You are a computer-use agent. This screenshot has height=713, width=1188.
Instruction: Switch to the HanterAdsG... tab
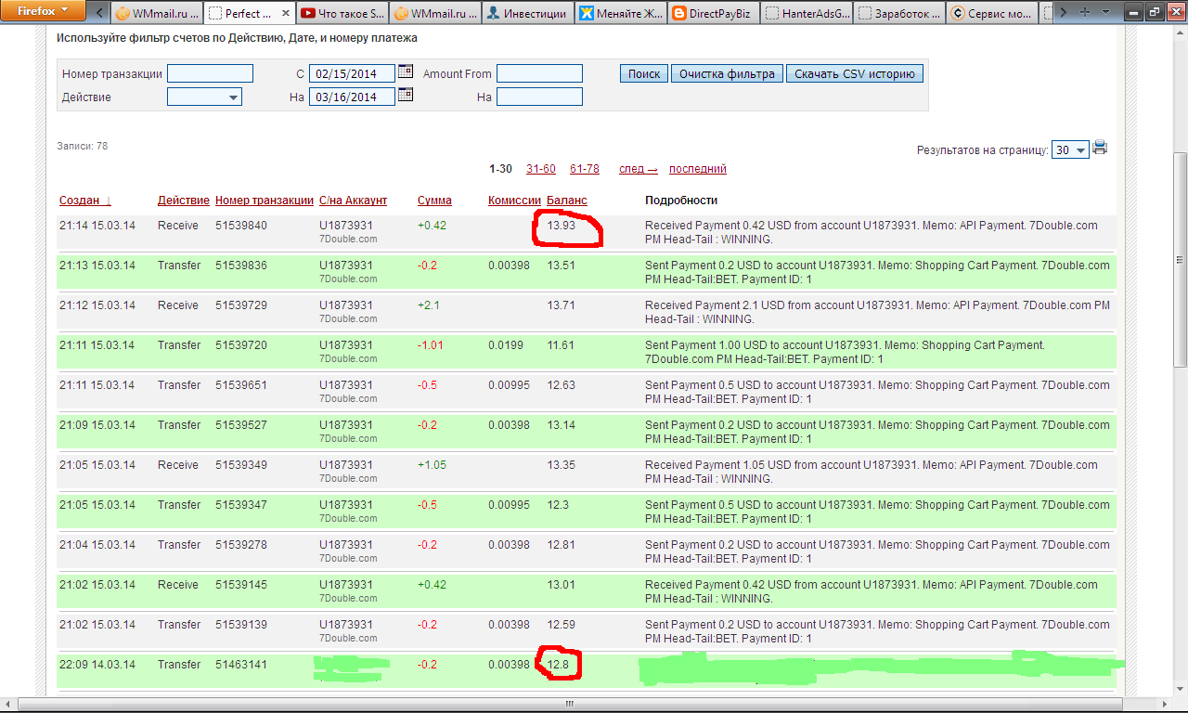click(806, 13)
